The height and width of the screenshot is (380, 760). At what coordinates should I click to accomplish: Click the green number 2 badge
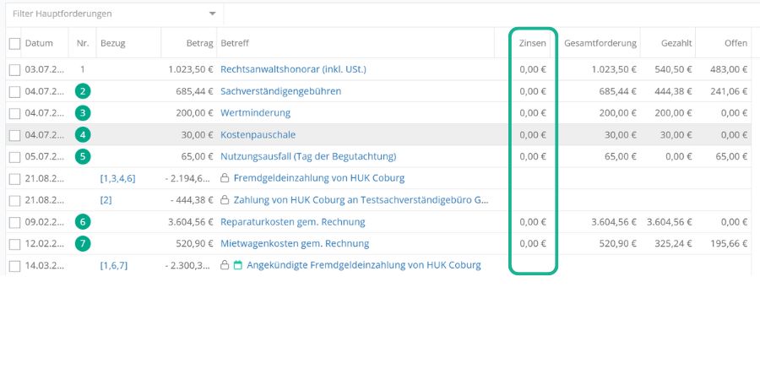pyautogui.click(x=83, y=91)
